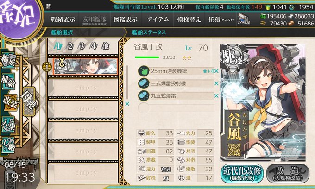Switch to the 他 other ships tab
The image size is (315, 189).
coord(105,46)
